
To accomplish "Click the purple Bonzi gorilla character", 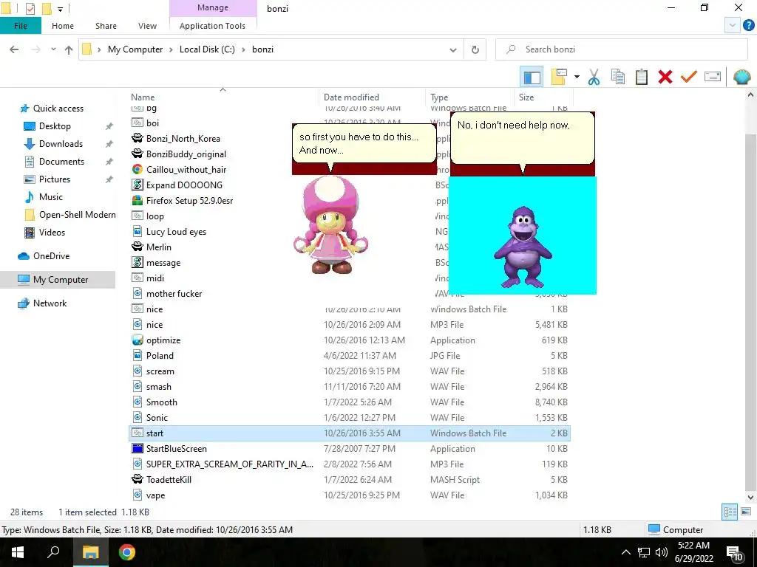I will [x=523, y=247].
